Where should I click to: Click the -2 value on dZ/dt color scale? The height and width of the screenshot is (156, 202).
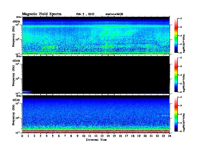(181, 97)
